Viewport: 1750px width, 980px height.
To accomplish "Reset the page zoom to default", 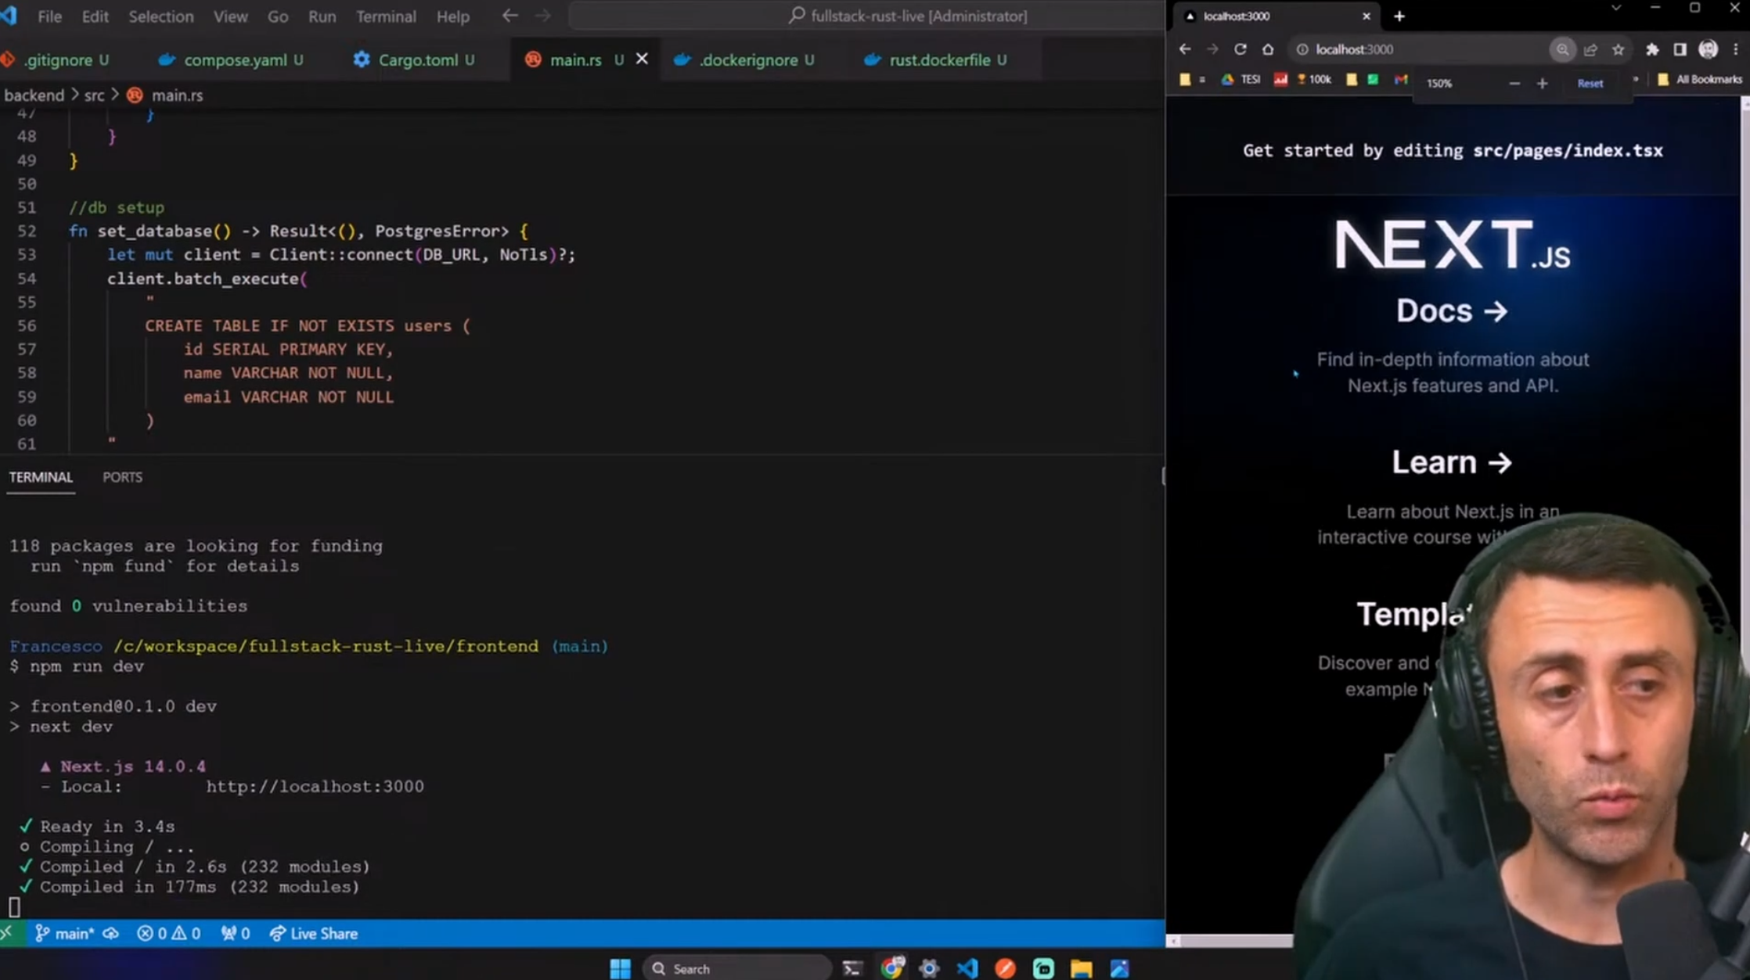I will tap(1590, 83).
